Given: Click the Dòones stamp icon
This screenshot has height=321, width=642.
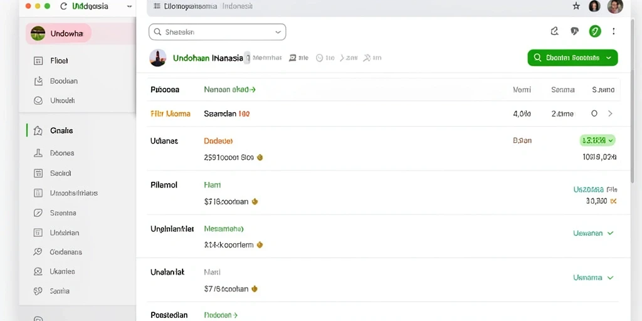Looking at the screenshot, I should click(x=38, y=153).
